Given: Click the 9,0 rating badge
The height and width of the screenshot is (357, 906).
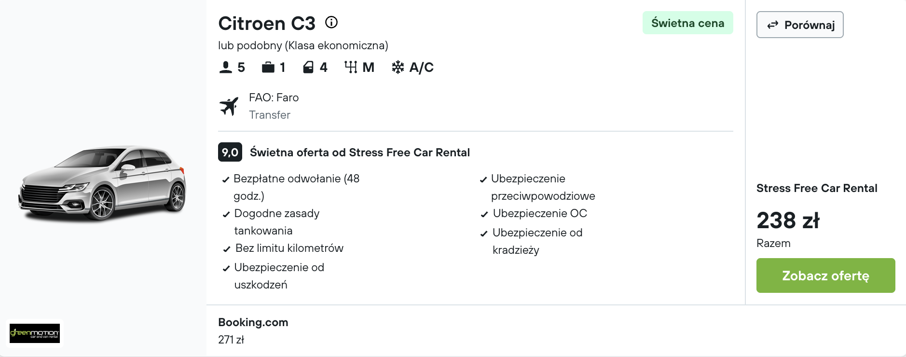Looking at the screenshot, I should [x=230, y=152].
